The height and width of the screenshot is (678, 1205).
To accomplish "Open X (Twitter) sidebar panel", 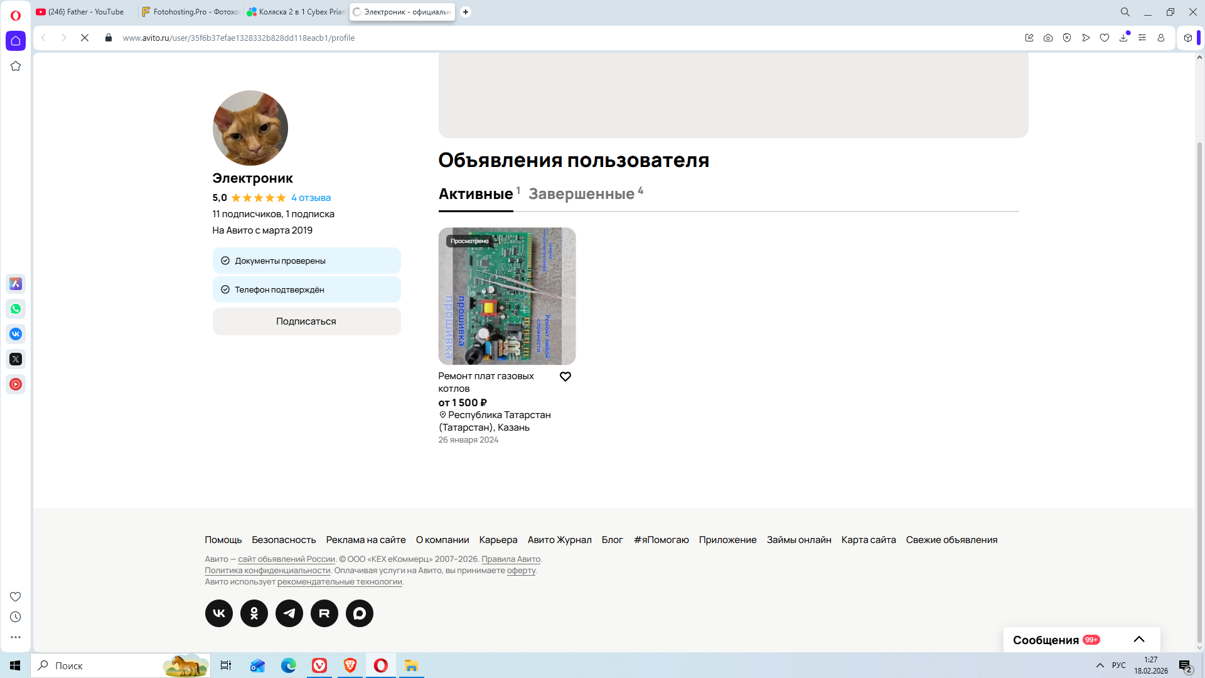I will pyautogui.click(x=16, y=359).
